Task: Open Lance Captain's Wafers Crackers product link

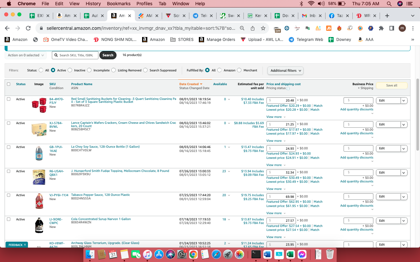Action: click(x=124, y=124)
